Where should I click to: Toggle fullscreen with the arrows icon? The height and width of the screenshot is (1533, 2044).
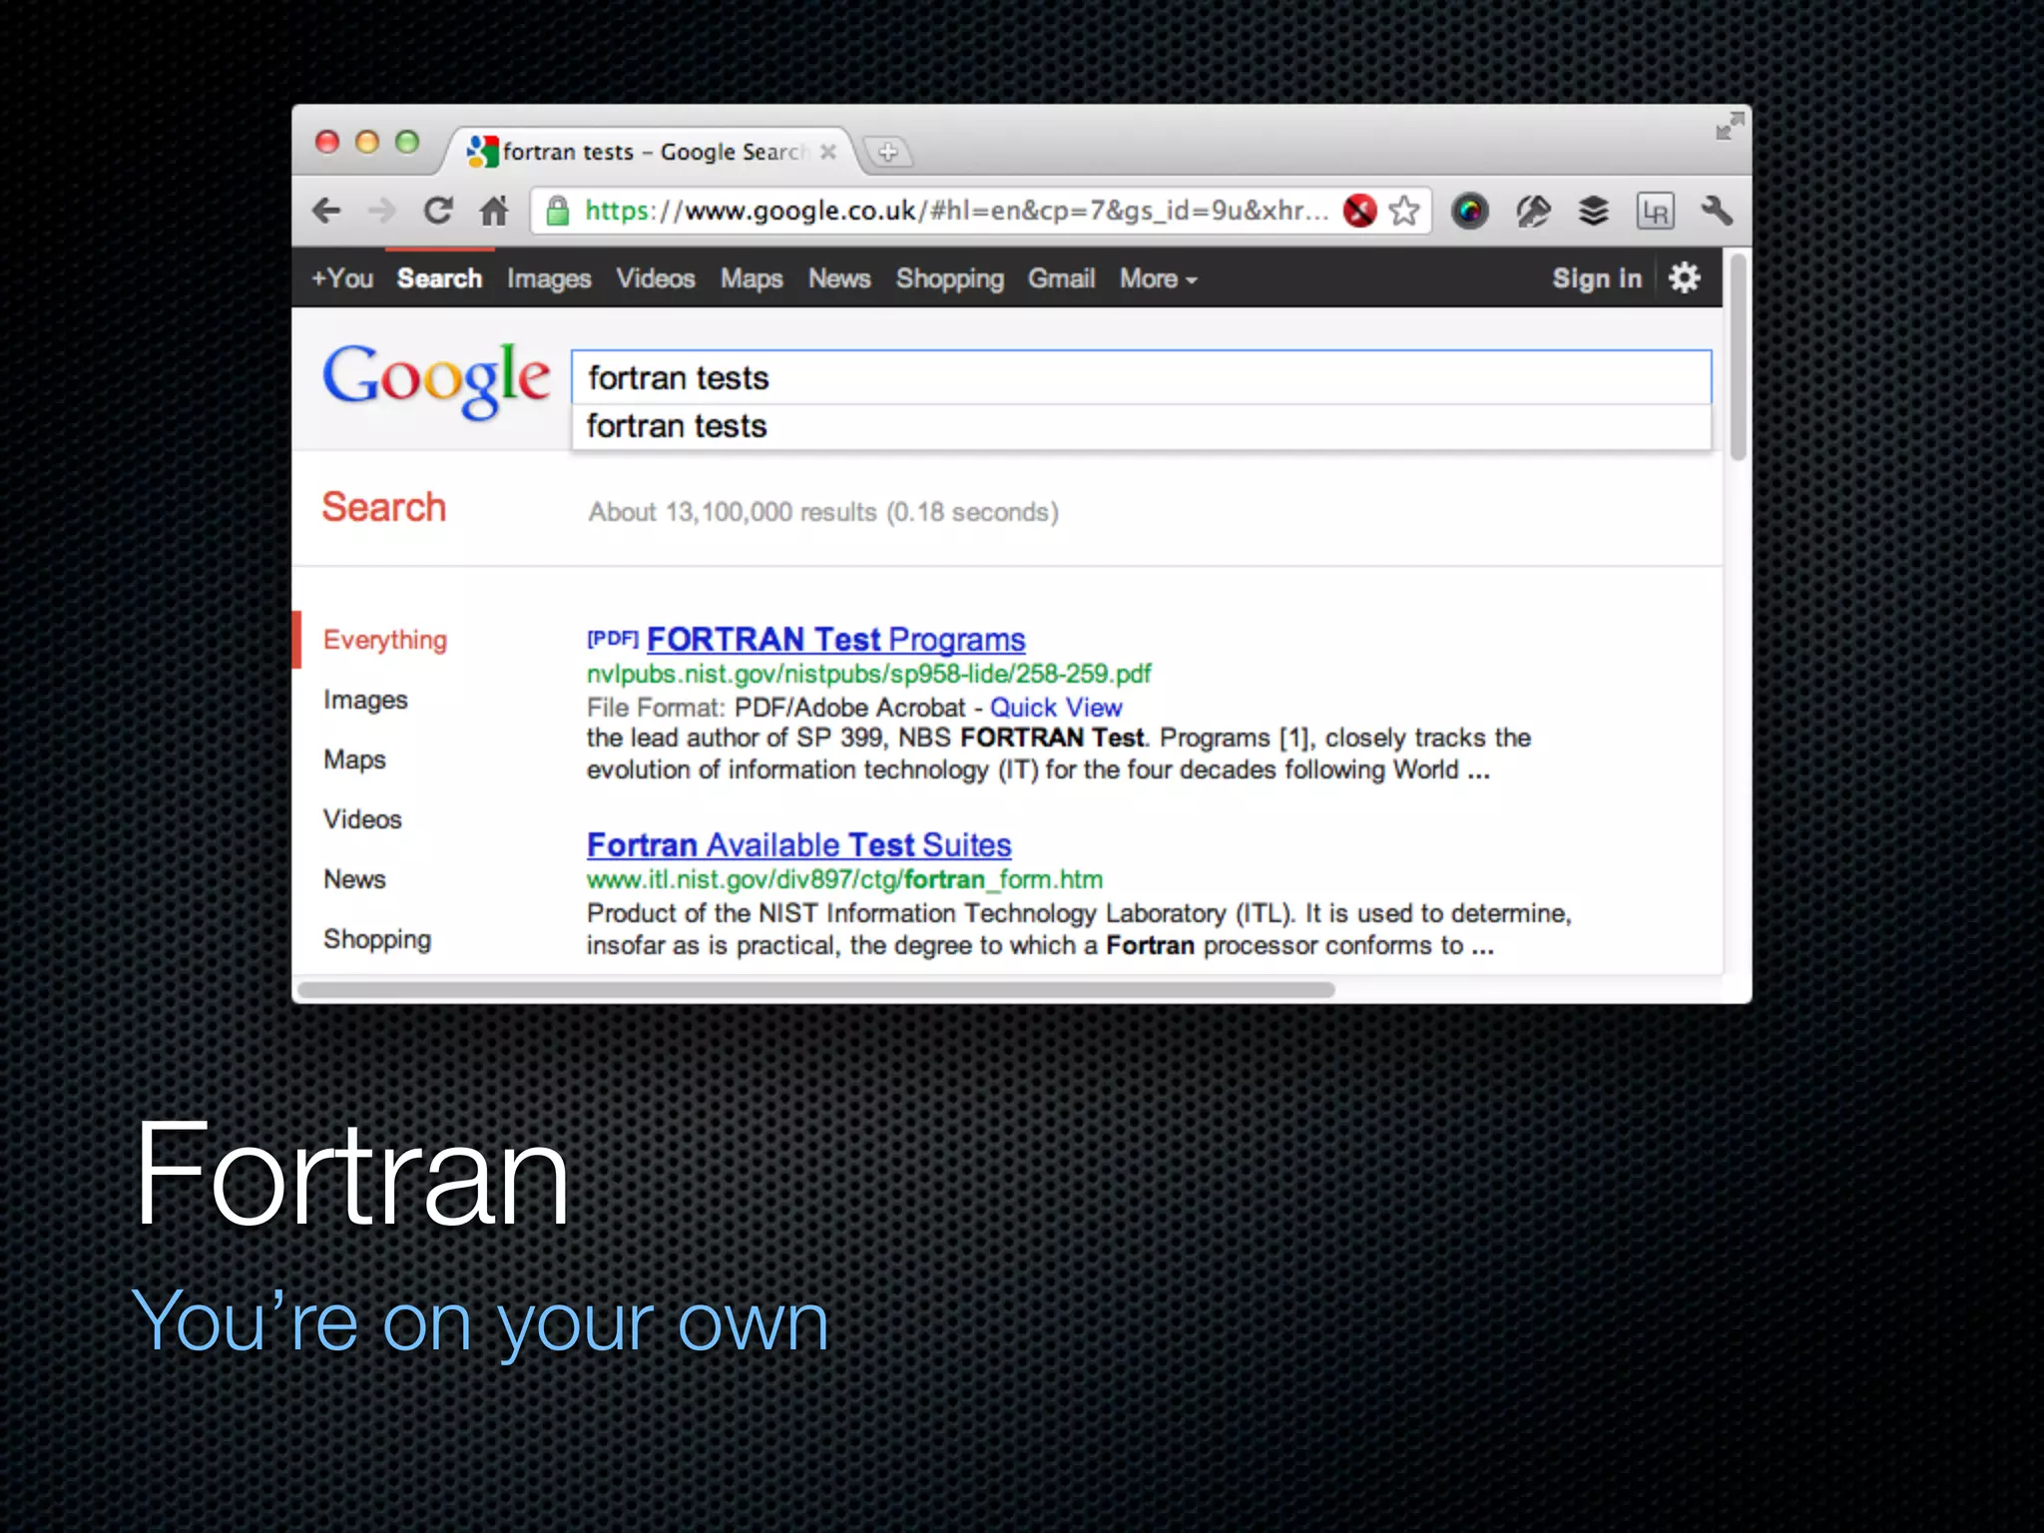[x=1730, y=126]
